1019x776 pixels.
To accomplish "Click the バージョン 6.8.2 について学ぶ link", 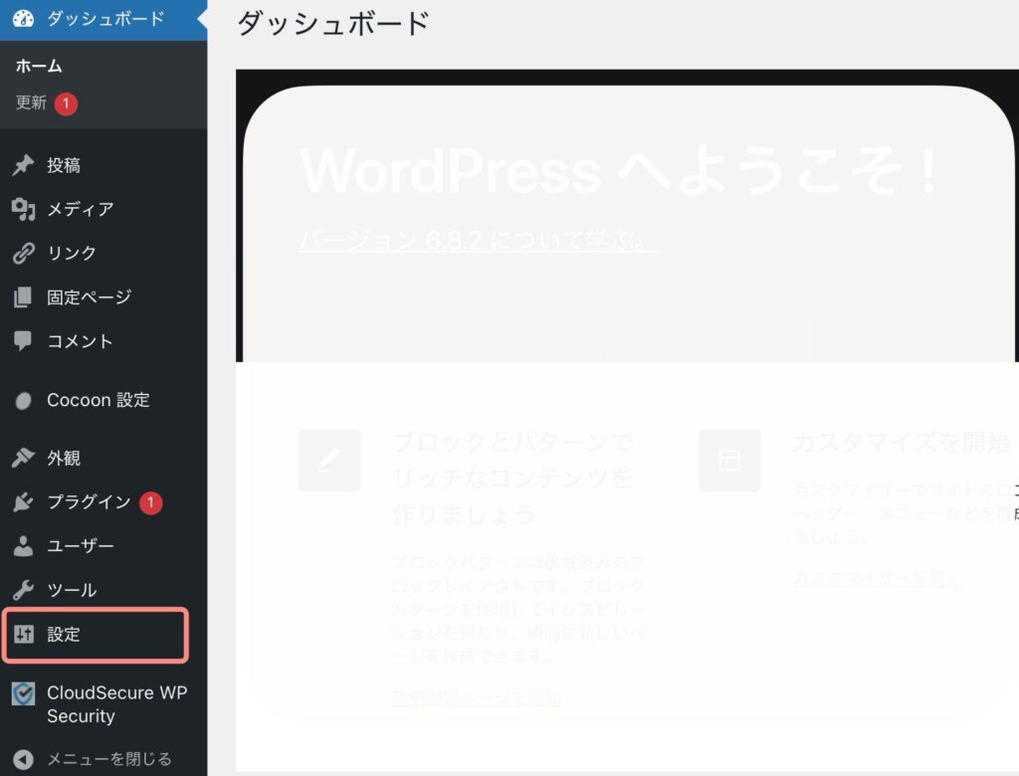I will [x=478, y=241].
